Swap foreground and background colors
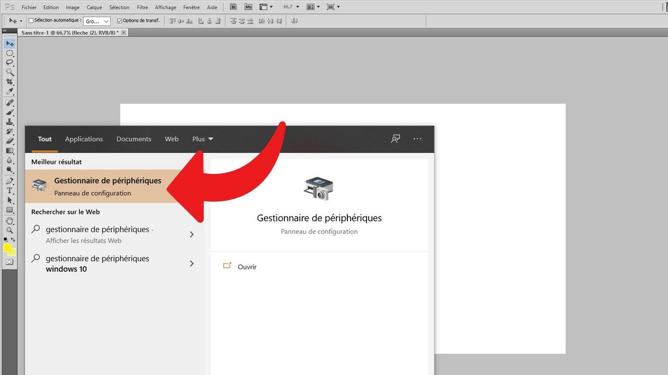 click(x=13, y=239)
